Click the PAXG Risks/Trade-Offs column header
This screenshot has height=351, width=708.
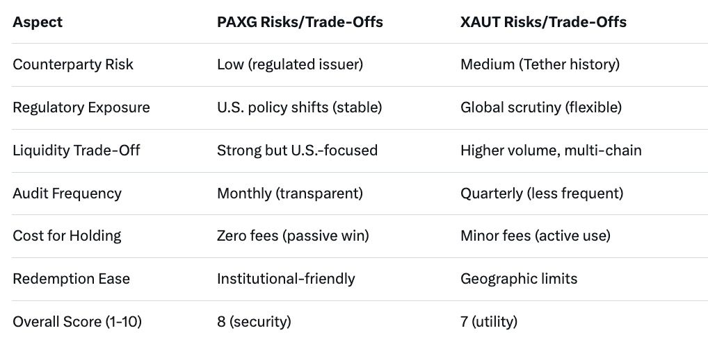point(300,22)
